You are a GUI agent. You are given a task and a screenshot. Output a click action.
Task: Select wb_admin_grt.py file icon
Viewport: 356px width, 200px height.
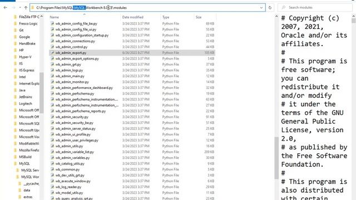(x=52, y=64)
